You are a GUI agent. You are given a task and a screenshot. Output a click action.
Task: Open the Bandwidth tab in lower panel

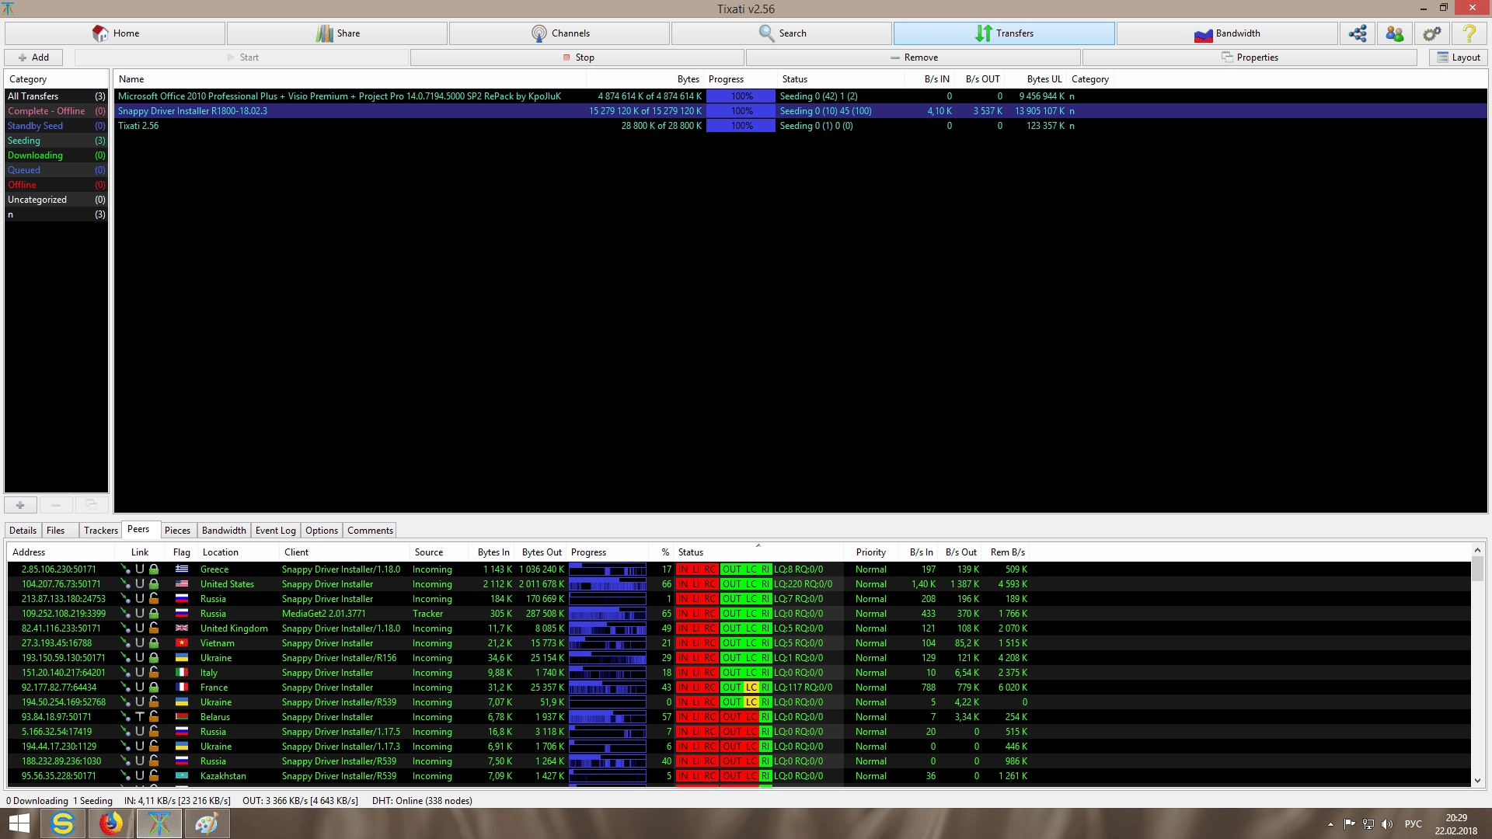pos(224,531)
